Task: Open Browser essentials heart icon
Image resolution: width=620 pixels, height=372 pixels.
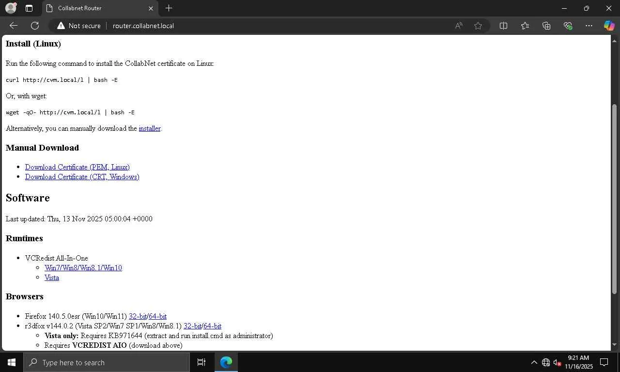Action: click(568, 26)
